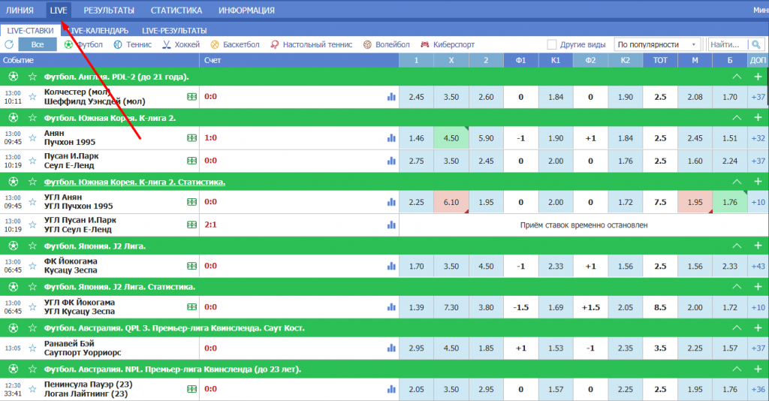769x401 pixels.
Task: Select the Теннис sport filter icon
Action: coord(118,45)
